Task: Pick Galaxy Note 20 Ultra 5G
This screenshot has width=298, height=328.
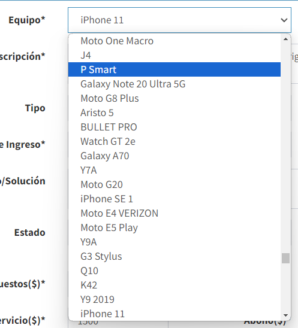Action: click(x=174, y=84)
